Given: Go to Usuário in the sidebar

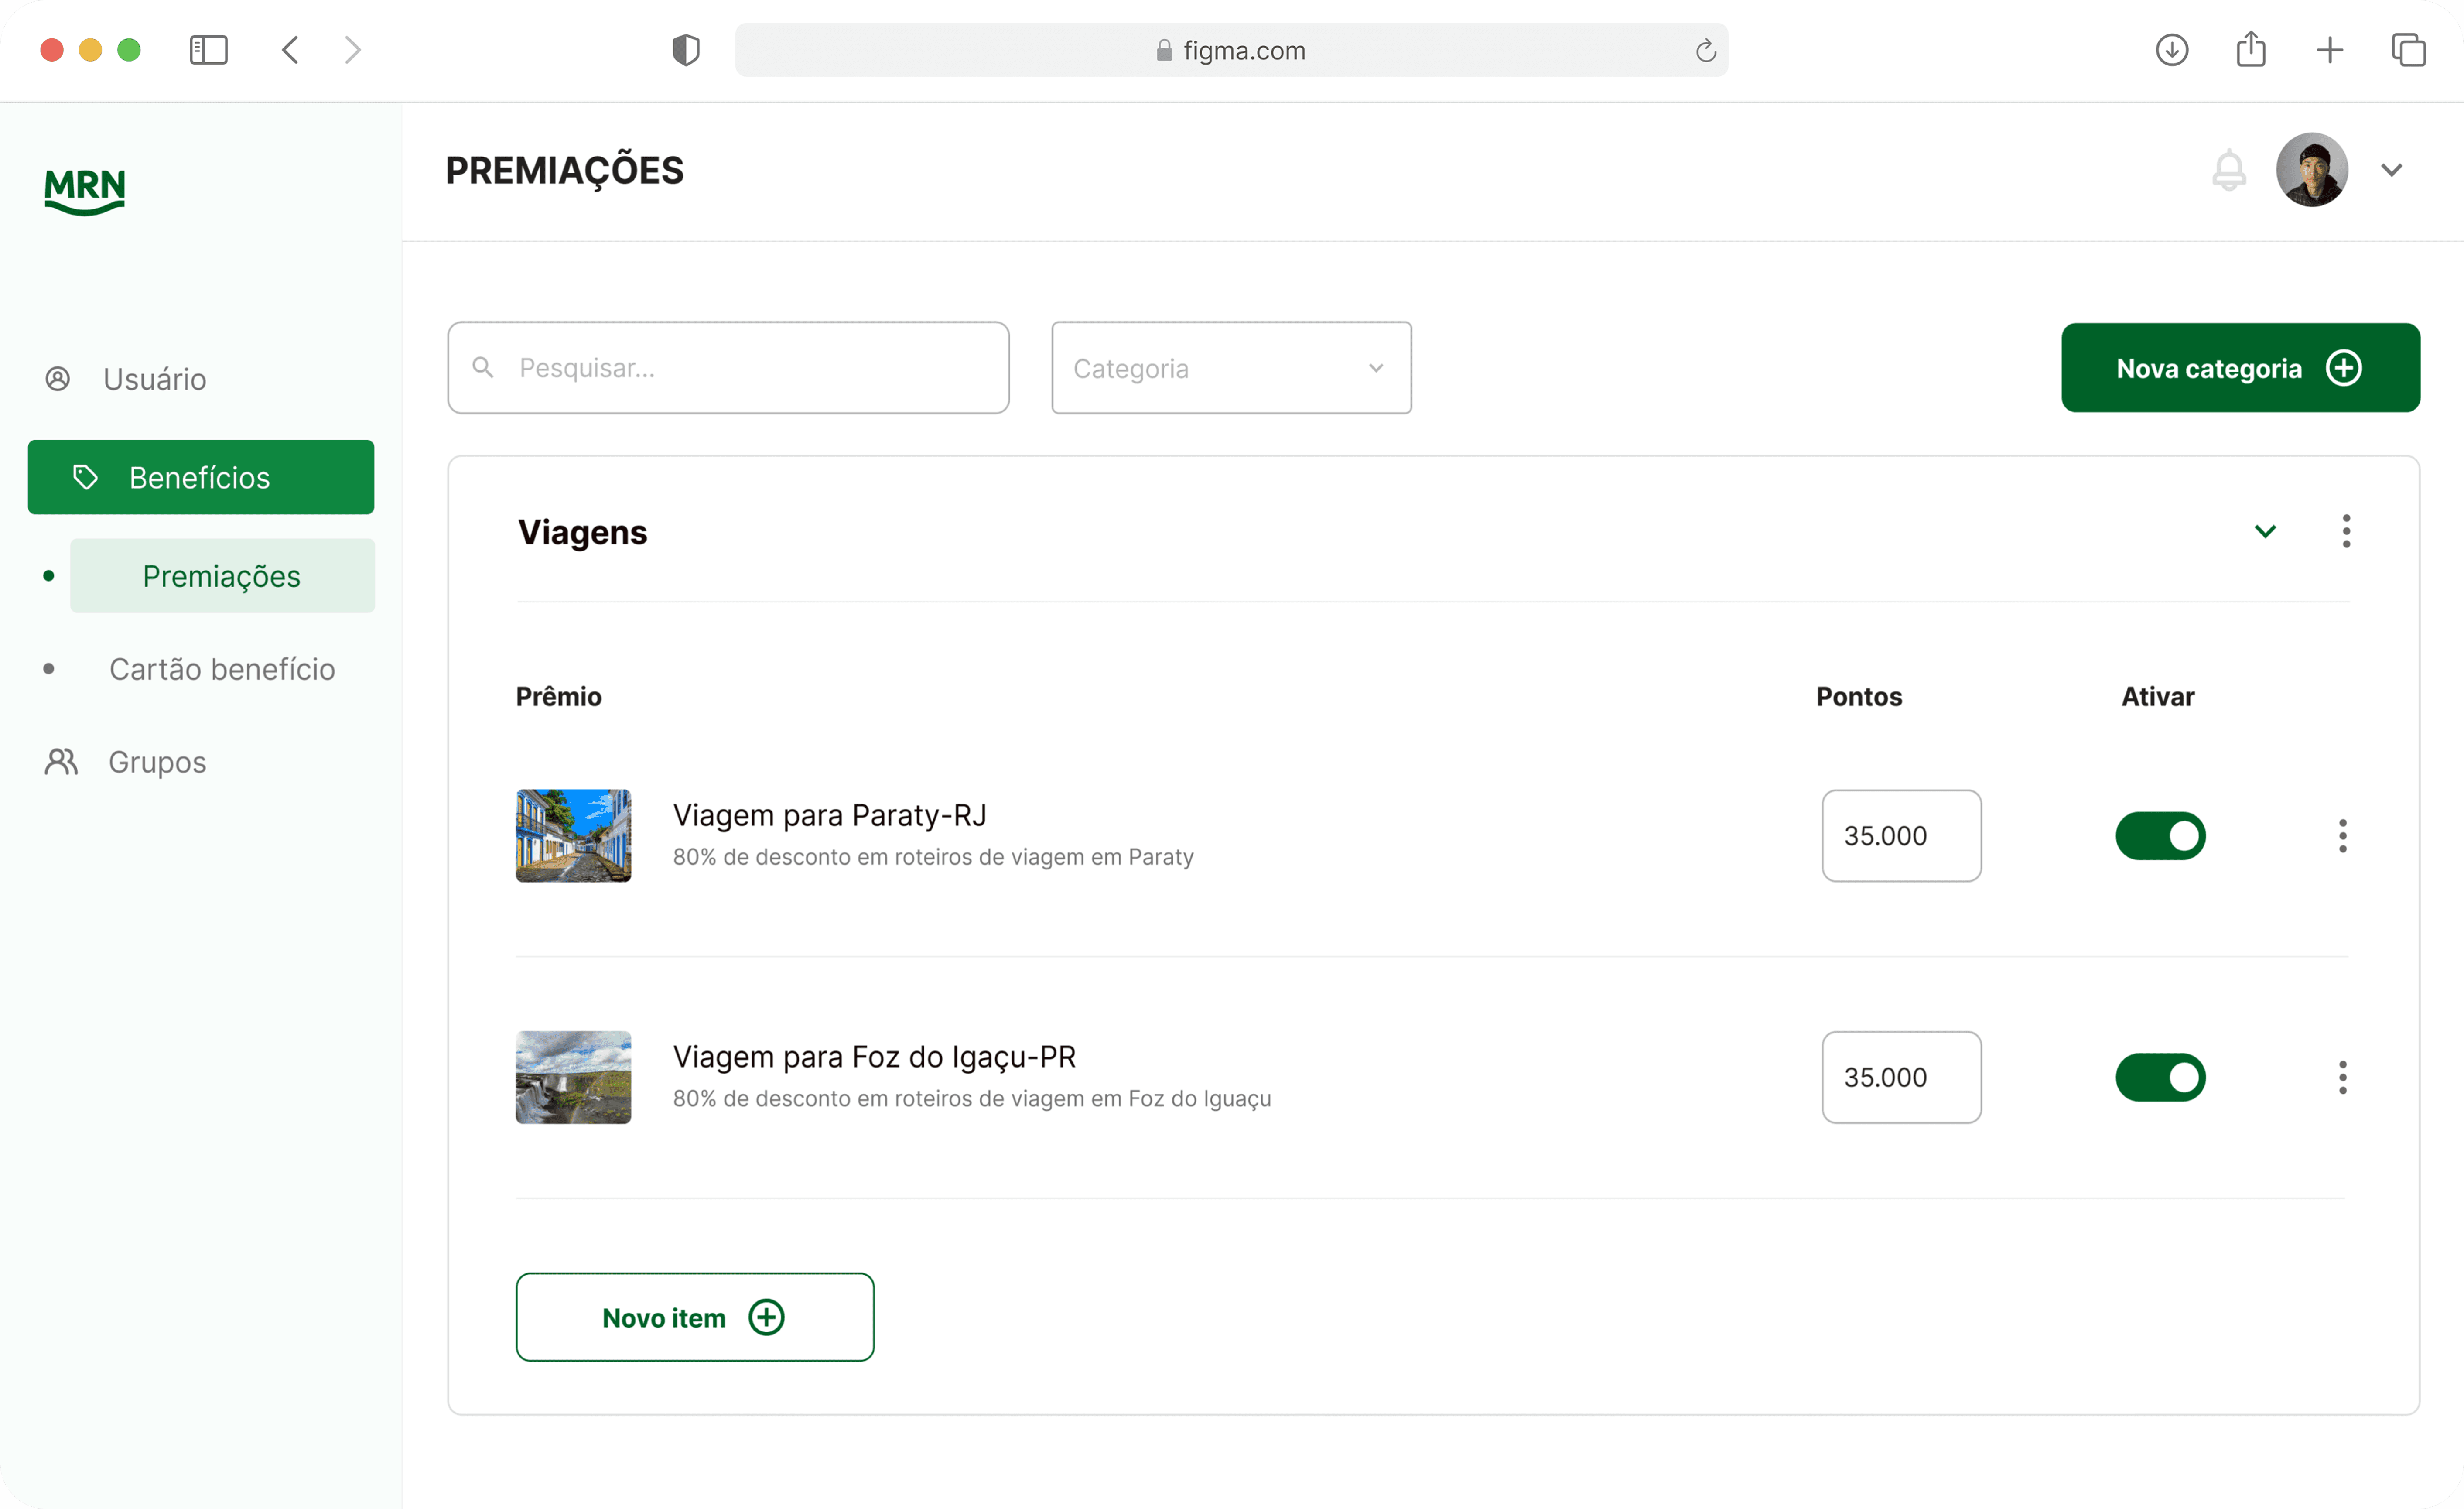Looking at the screenshot, I should click(x=154, y=379).
